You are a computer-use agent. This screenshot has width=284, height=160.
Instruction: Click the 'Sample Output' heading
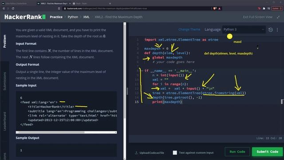[28, 138]
